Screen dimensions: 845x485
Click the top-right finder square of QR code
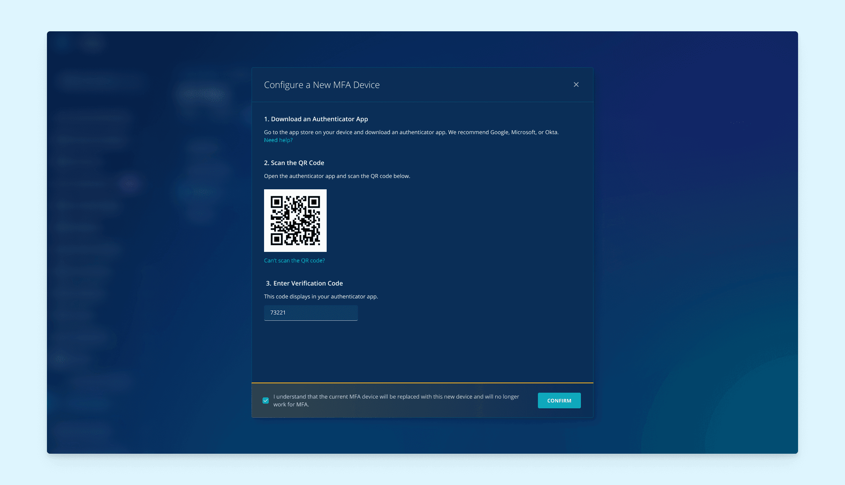coord(314,202)
